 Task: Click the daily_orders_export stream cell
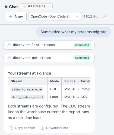28,97
